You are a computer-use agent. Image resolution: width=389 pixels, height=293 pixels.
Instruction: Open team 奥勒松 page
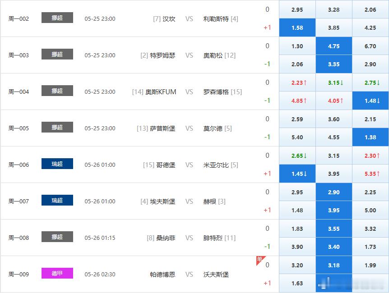point(213,55)
